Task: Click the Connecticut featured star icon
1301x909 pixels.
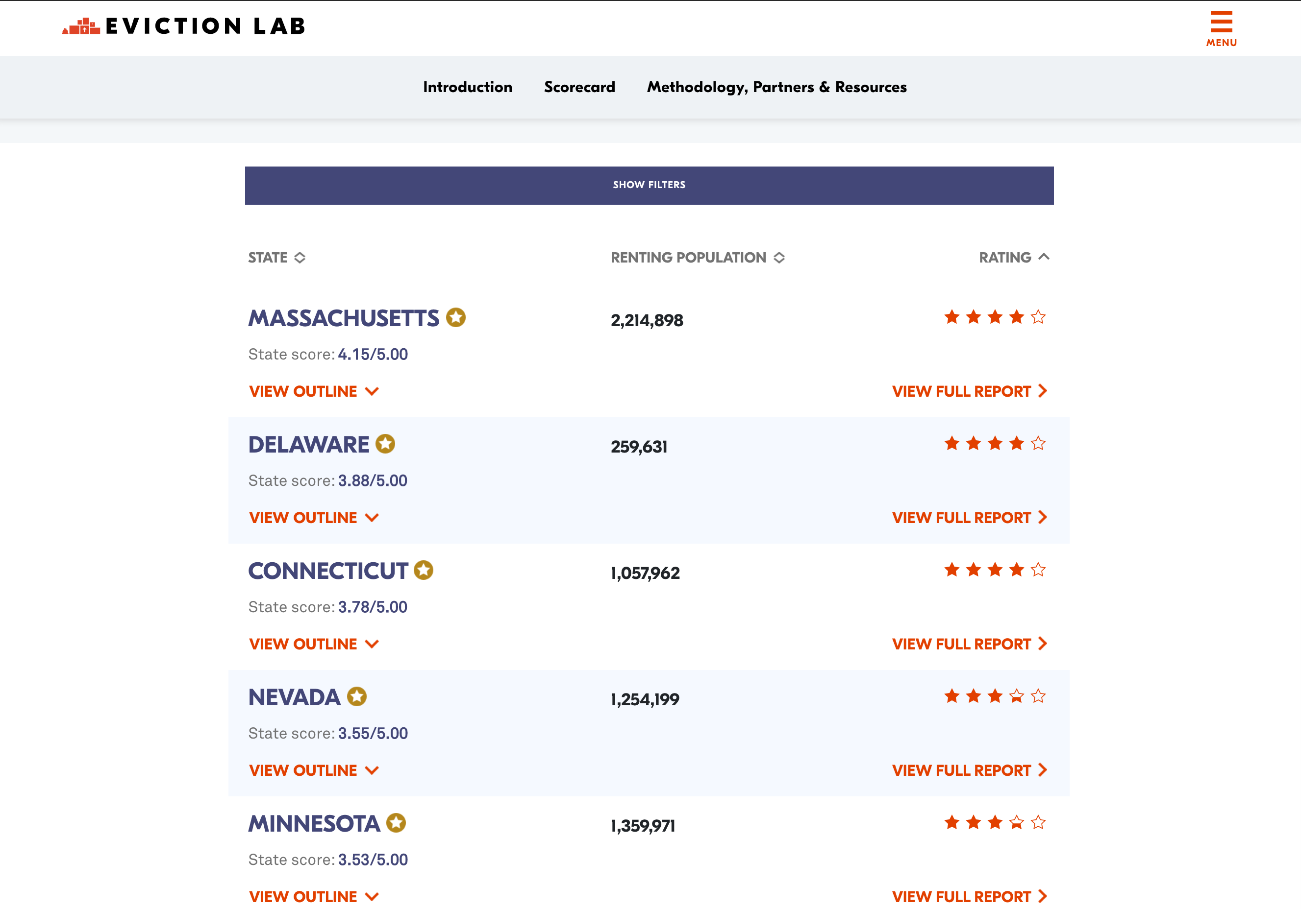Action: pyautogui.click(x=422, y=570)
